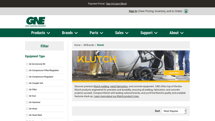Click the Air Gun label text
215x121 pixels.
coord(33,96)
